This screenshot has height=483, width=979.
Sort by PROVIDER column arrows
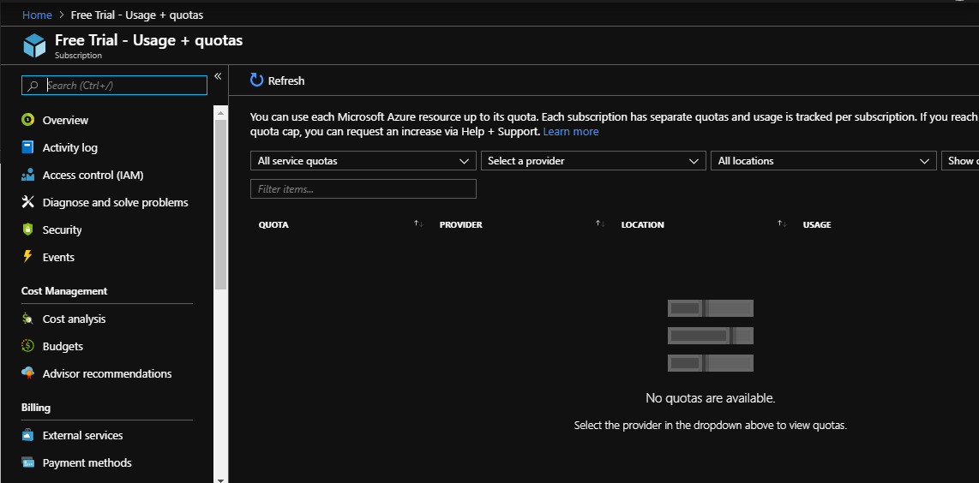(600, 224)
